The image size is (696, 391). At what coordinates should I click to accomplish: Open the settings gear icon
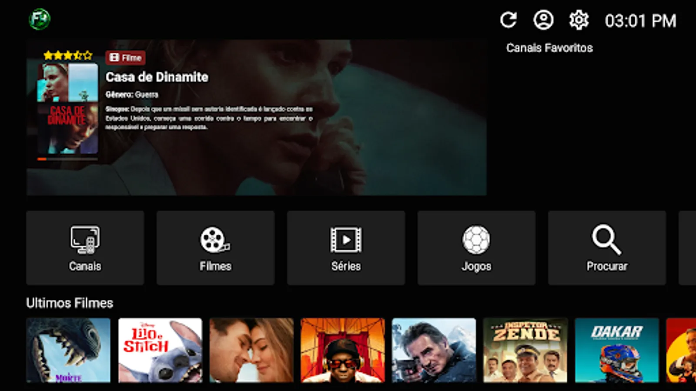coord(579,20)
